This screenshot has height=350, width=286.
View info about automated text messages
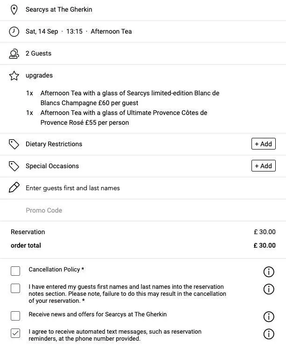[269, 334]
